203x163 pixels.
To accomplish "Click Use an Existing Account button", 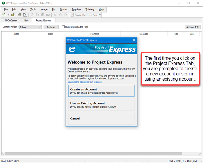I will pyautogui.click(x=101, y=105).
